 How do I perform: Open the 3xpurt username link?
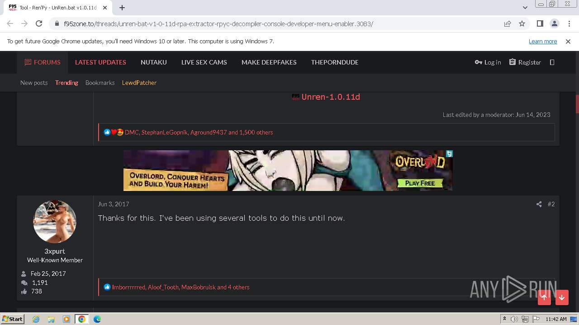click(x=55, y=251)
